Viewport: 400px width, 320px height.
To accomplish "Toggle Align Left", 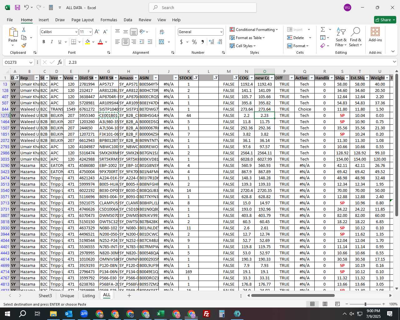I will coord(117,42).
